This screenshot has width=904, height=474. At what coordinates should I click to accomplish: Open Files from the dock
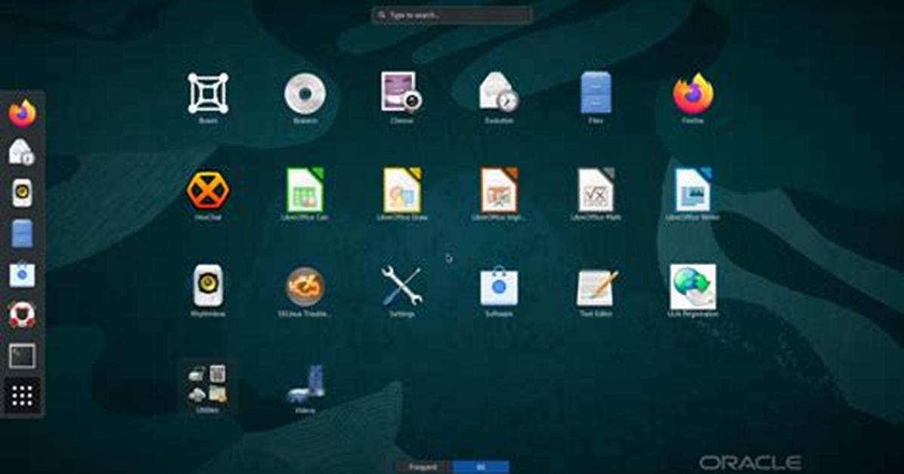pyautogui.click(x=22, y=234)
